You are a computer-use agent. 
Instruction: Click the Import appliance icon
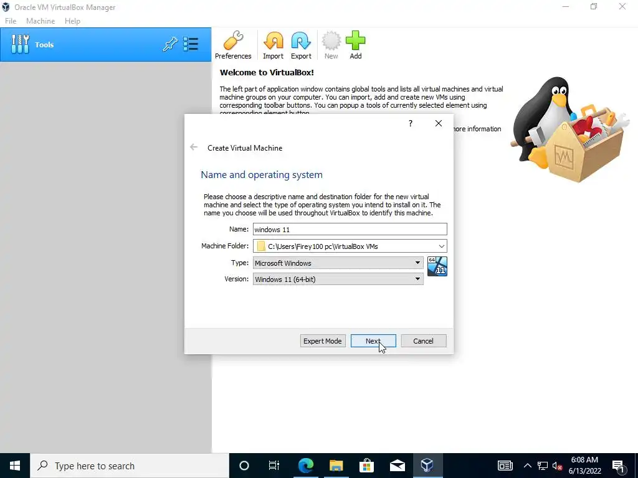273,45
